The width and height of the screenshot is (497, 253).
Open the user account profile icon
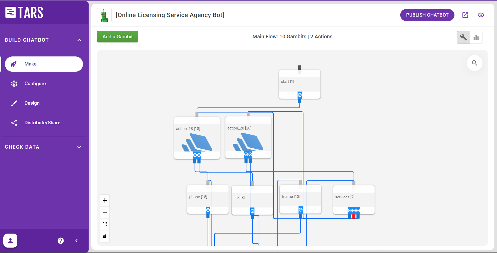10,241
